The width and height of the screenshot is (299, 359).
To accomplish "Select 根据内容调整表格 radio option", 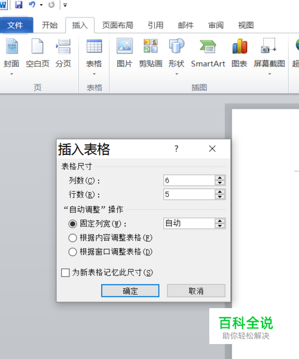I will (x=72, y=238).
